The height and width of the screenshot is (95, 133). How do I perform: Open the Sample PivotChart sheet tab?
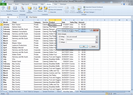(x=48, y=91)
